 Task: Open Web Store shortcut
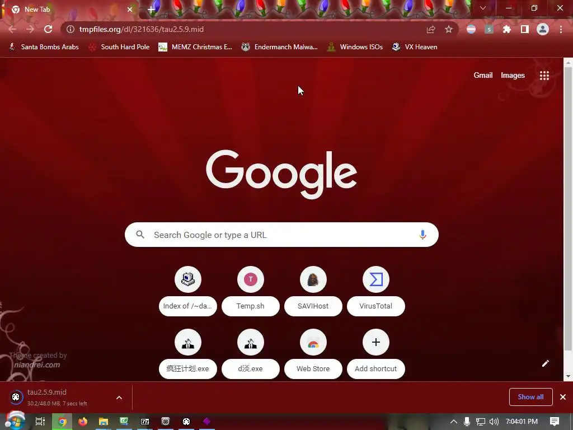(313, 354)
